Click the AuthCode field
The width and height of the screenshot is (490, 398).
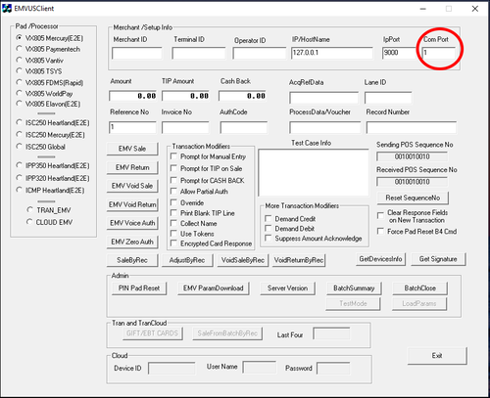tap(244, 127)
